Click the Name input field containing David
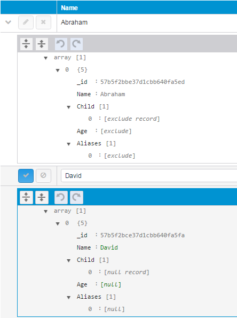The image size is (237, 318). [x=149, y=176]
